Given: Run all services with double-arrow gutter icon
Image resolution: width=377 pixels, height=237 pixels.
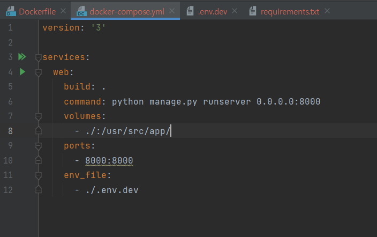Looking at the screenshot, I should [x=22, y=57].
